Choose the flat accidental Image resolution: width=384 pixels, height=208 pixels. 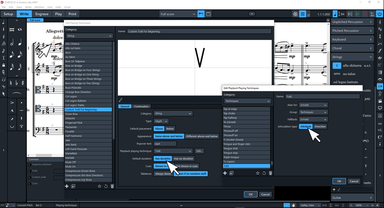[17, 83]
